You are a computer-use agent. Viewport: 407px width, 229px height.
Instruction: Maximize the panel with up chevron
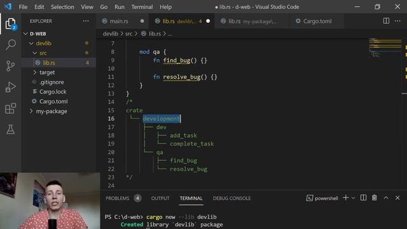pyautogui.click(x=386, y=198)
